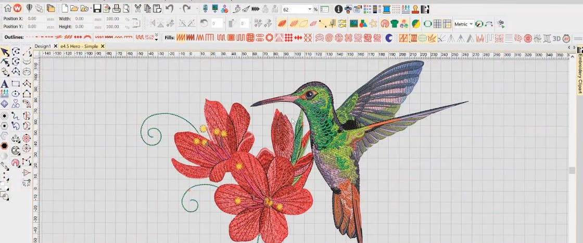The height and width of the screenshot is (243, 583).
Task: Toggle the 3D fill stitch effect
Action: point(556,37)
